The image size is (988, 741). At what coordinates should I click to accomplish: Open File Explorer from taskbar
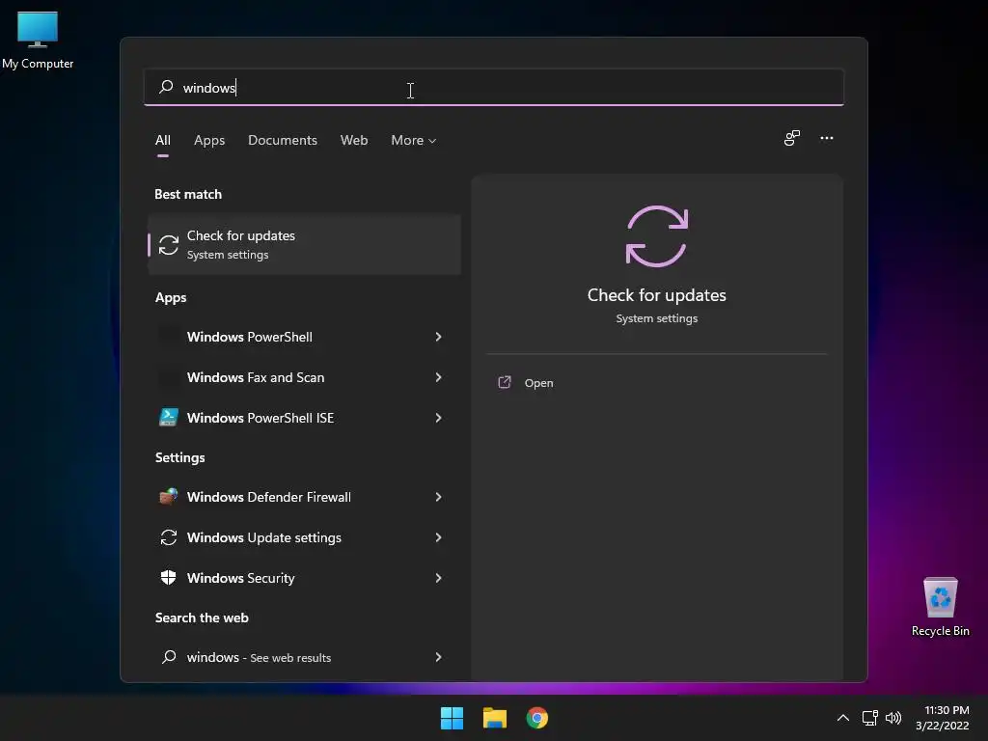pyautogui.click(x=495, y=718)
